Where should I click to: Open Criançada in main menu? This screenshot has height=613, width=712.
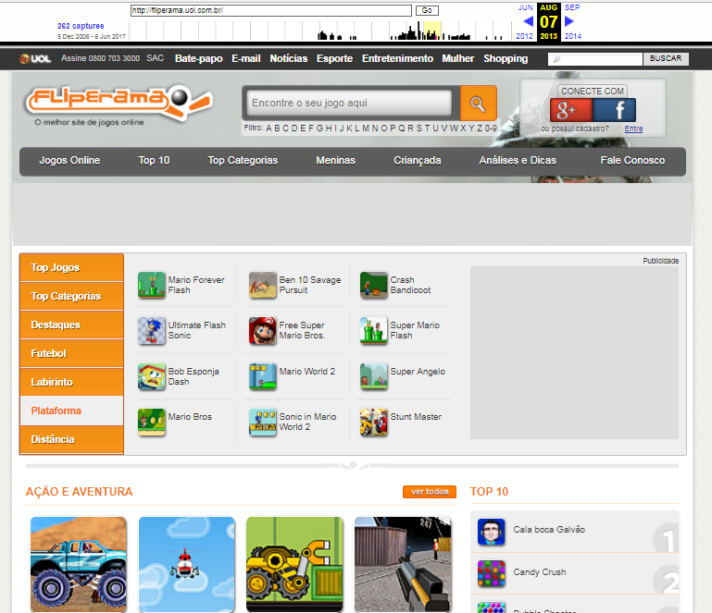[x=418, y=161]
